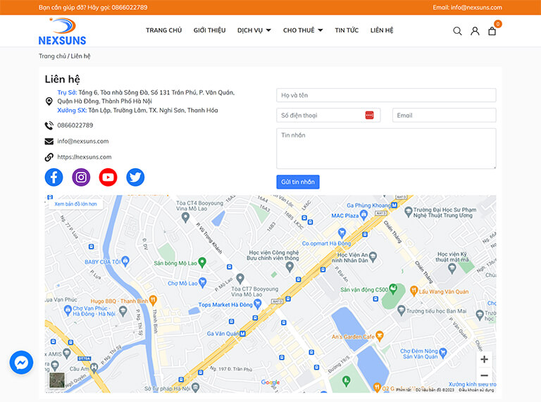541x402 pixels.
Task: Click Chợ Đêm Nông Sản Văn Quán label
Action: tap(419, 353)
